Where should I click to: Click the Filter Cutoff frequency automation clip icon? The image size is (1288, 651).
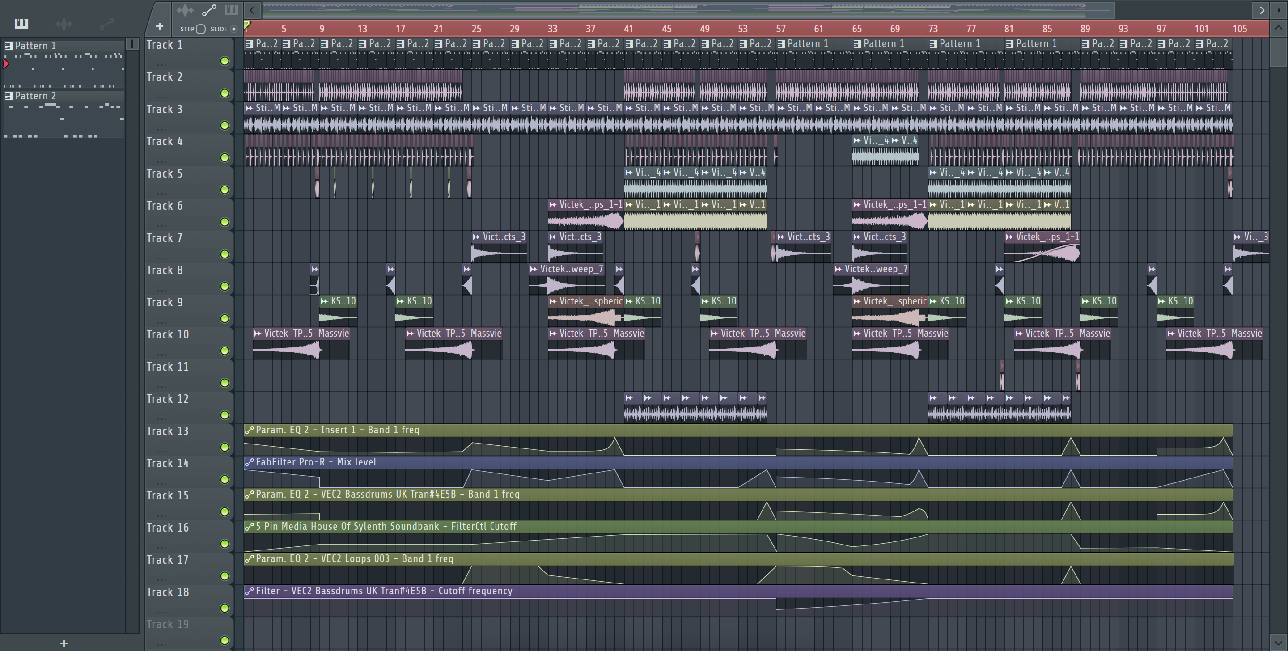249,591
